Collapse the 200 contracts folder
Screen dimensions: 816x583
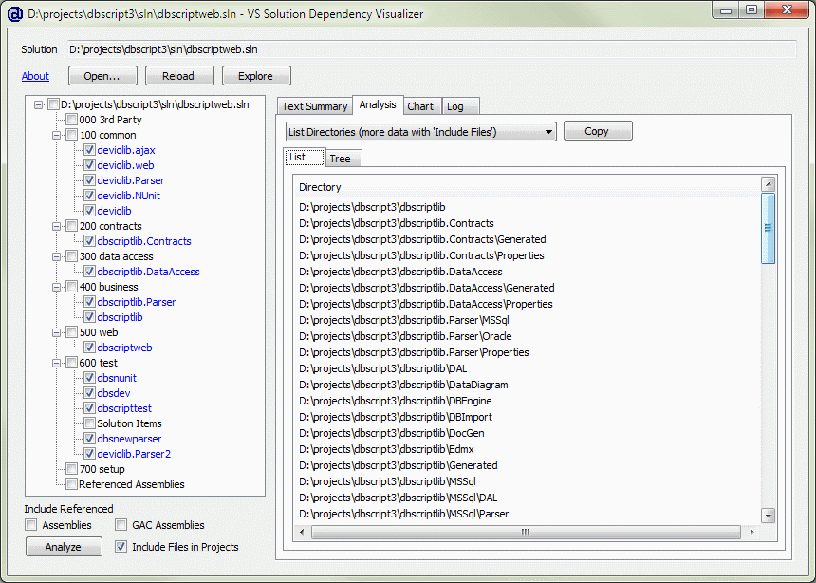(x=56, y=226)
